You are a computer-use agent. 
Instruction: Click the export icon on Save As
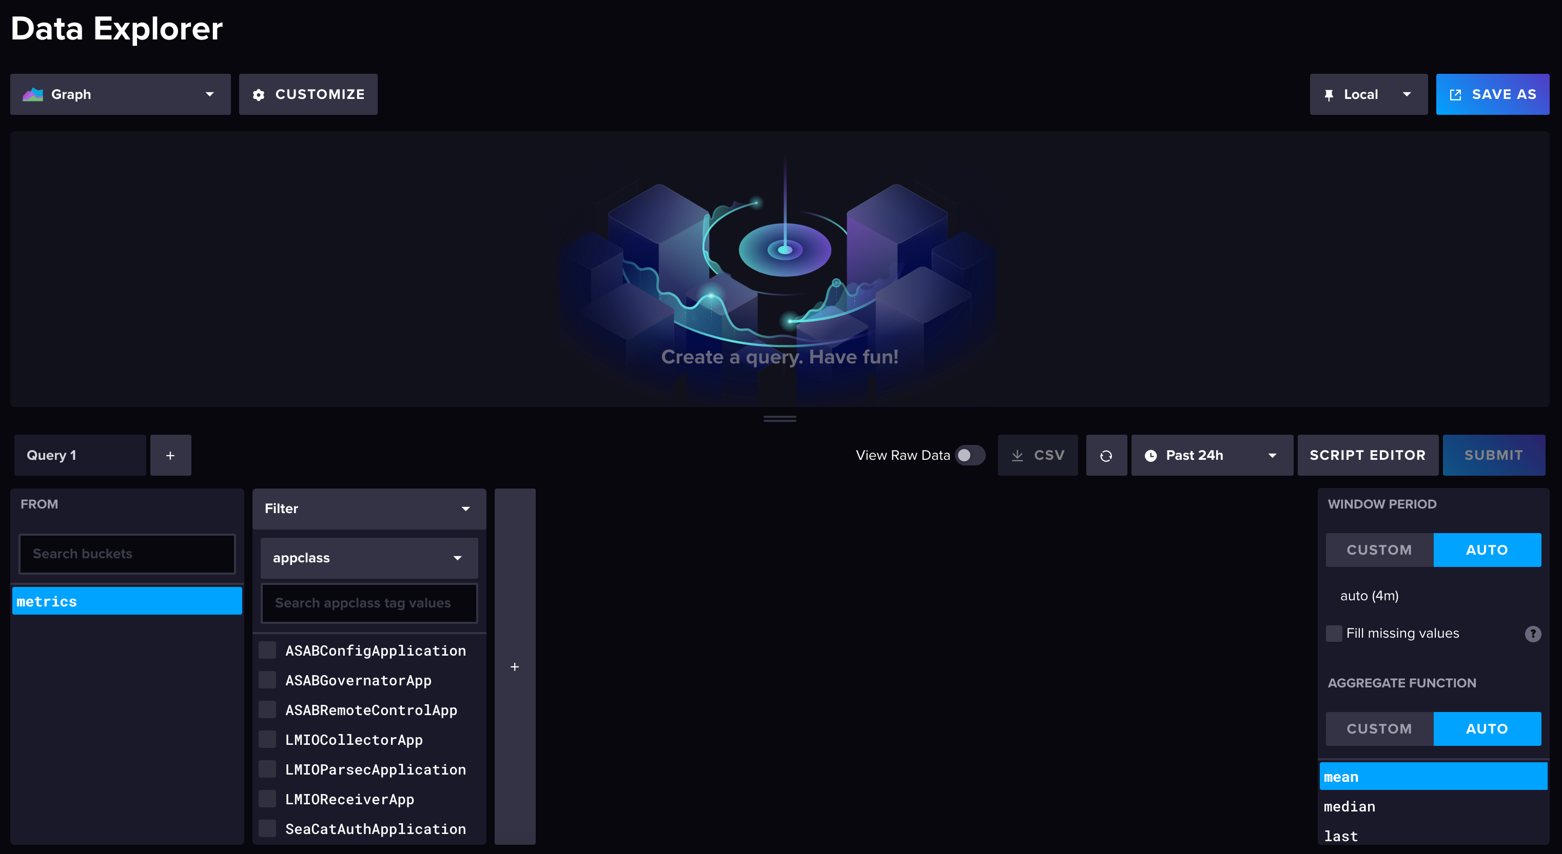pos(1455,95)
